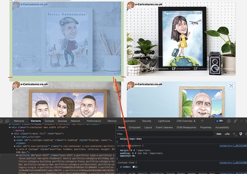The height and width of the screenshot is (174, 247).
Task: Open the 99+ issues badge
Action: coord(219,121)
